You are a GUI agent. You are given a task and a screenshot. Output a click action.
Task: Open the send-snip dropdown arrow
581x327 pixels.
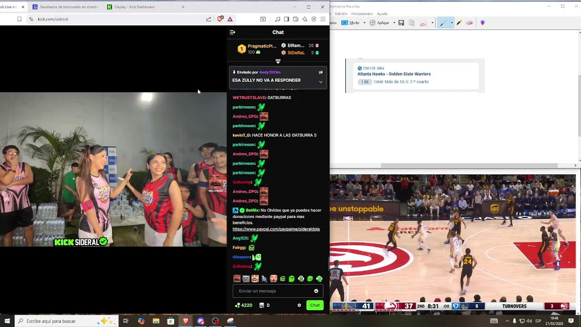(x=432, y=23)
